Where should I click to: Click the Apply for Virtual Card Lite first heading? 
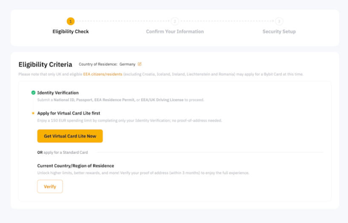(x=69, y=113)
